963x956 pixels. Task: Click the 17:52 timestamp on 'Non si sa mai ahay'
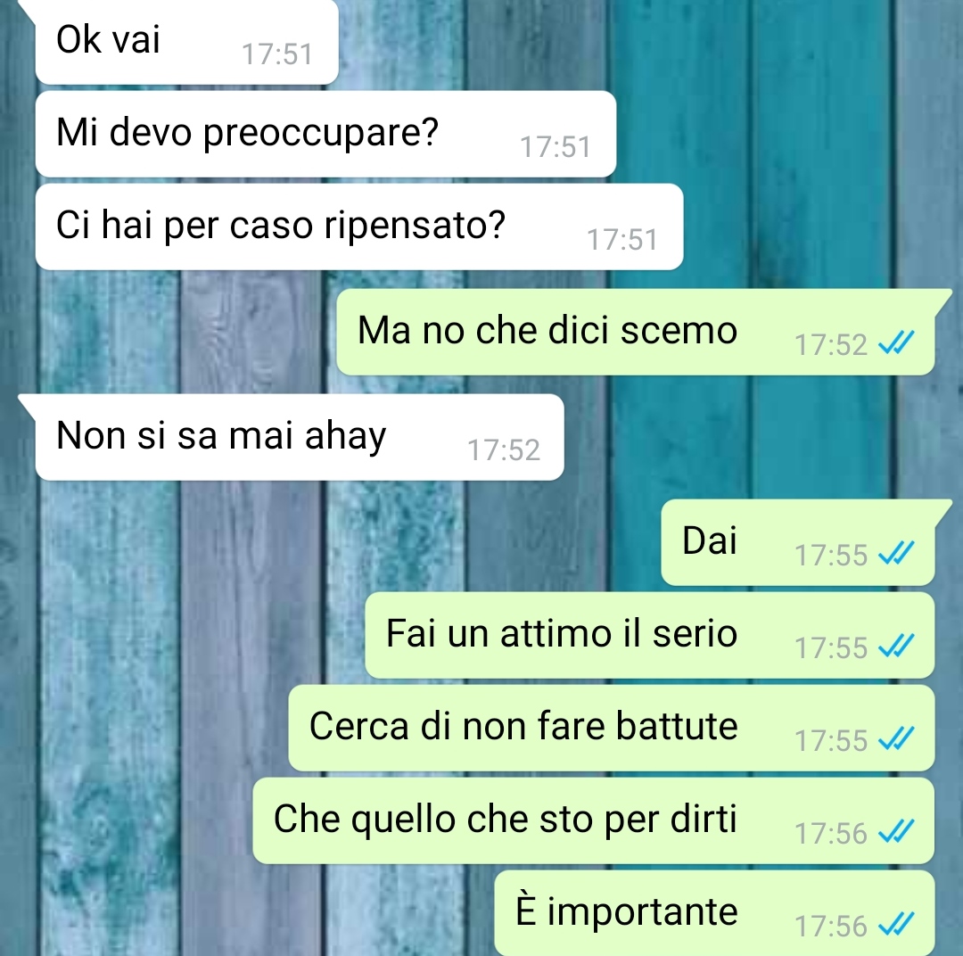[504, 449]
